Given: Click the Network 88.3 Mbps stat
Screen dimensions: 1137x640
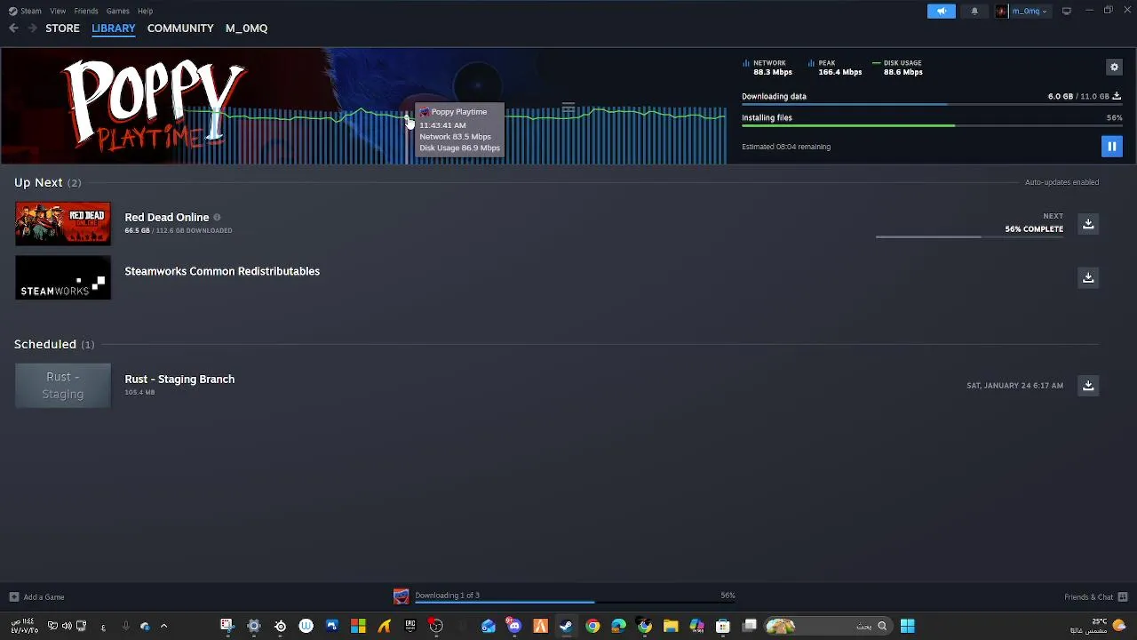Looking at the screenshot, I should [768, 68].
